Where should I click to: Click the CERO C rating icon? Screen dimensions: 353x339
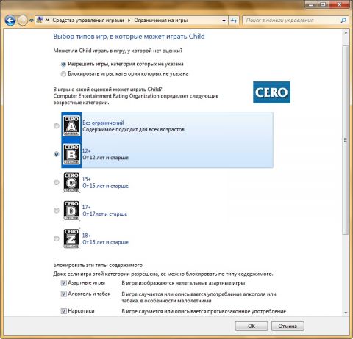point(71,182)
